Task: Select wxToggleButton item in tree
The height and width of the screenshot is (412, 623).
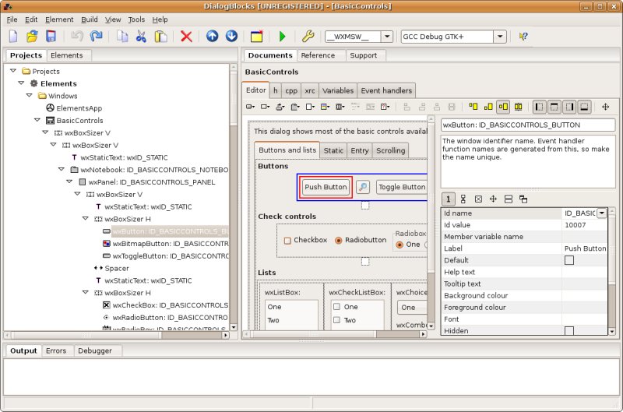Action: point(170,256)
